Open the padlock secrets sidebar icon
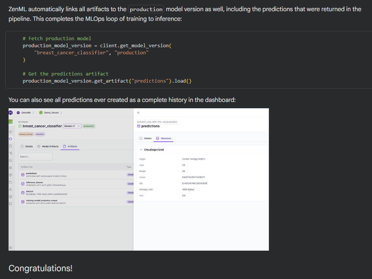The width and height of the screenshot is (372, 279). coord(10,189)
